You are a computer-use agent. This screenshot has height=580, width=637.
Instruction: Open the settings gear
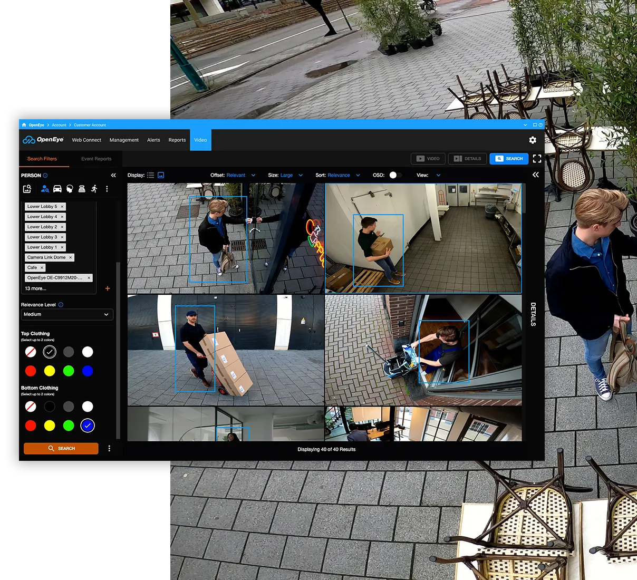533,140
